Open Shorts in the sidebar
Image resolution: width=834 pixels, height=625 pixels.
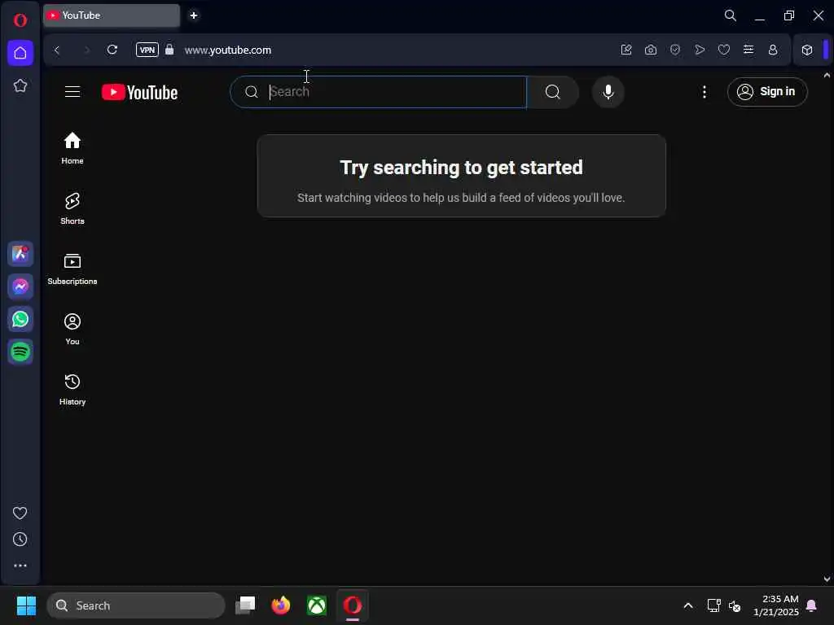(x=72, y=209)
